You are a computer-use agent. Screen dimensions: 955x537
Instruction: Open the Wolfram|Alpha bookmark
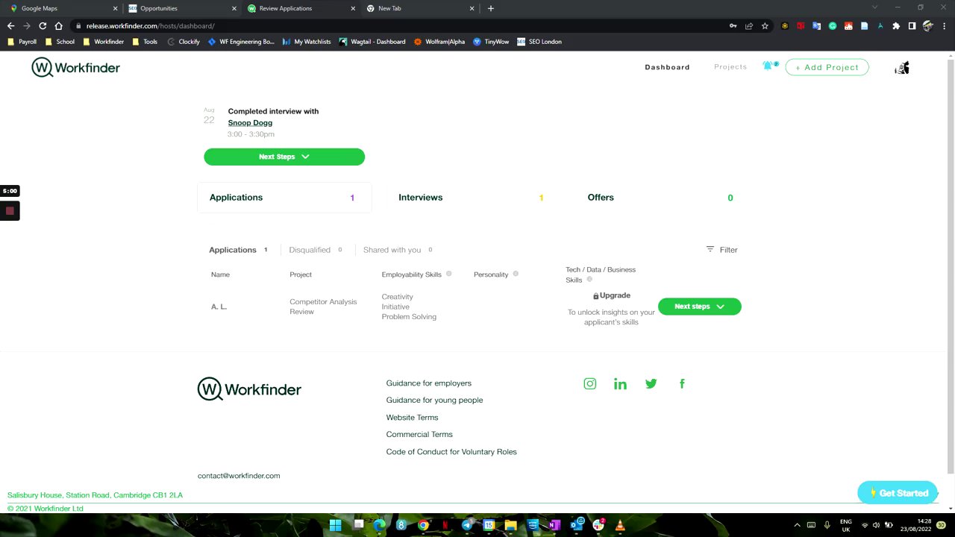pyautogui.click(x=439, y=42)
